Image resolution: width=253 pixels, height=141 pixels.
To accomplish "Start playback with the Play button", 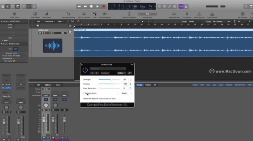I will [97, 6].
